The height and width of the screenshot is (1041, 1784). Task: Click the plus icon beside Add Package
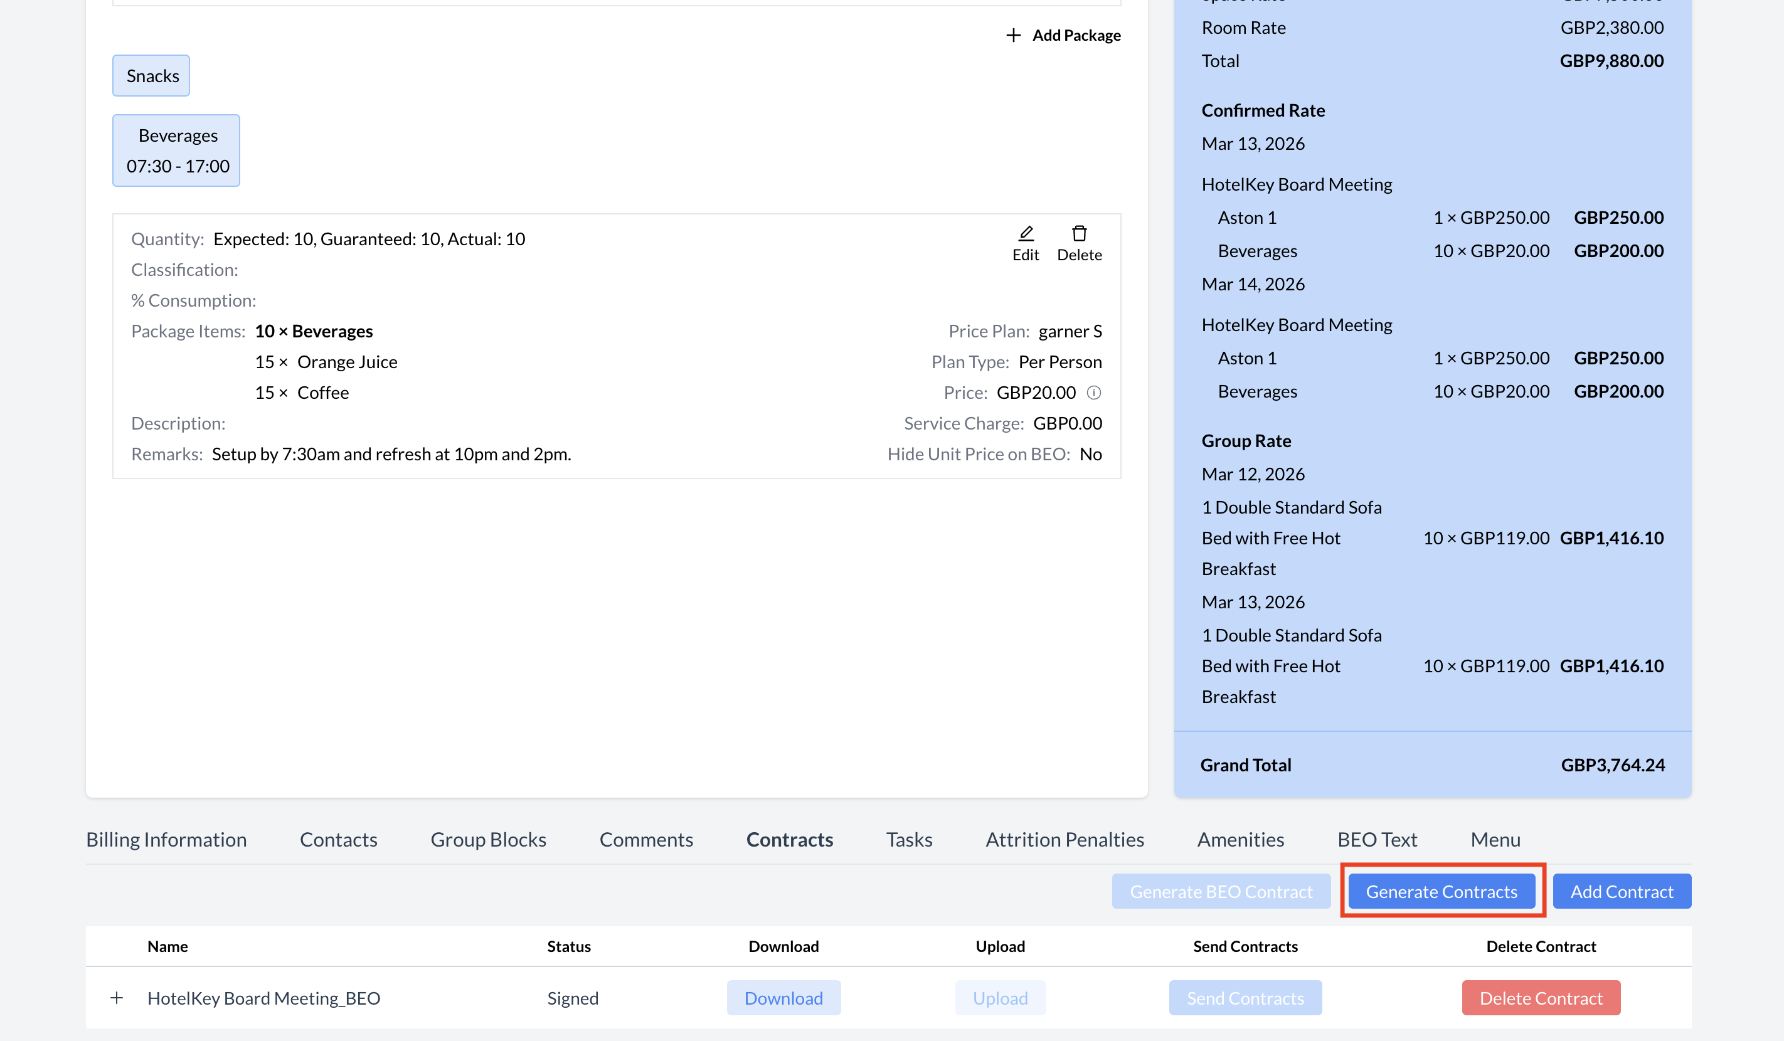pyautogui.click(x=1013, y=35)
